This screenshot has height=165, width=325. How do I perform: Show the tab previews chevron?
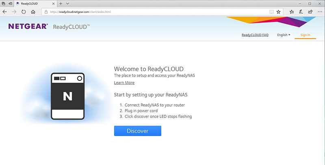[x=67, y=4]
